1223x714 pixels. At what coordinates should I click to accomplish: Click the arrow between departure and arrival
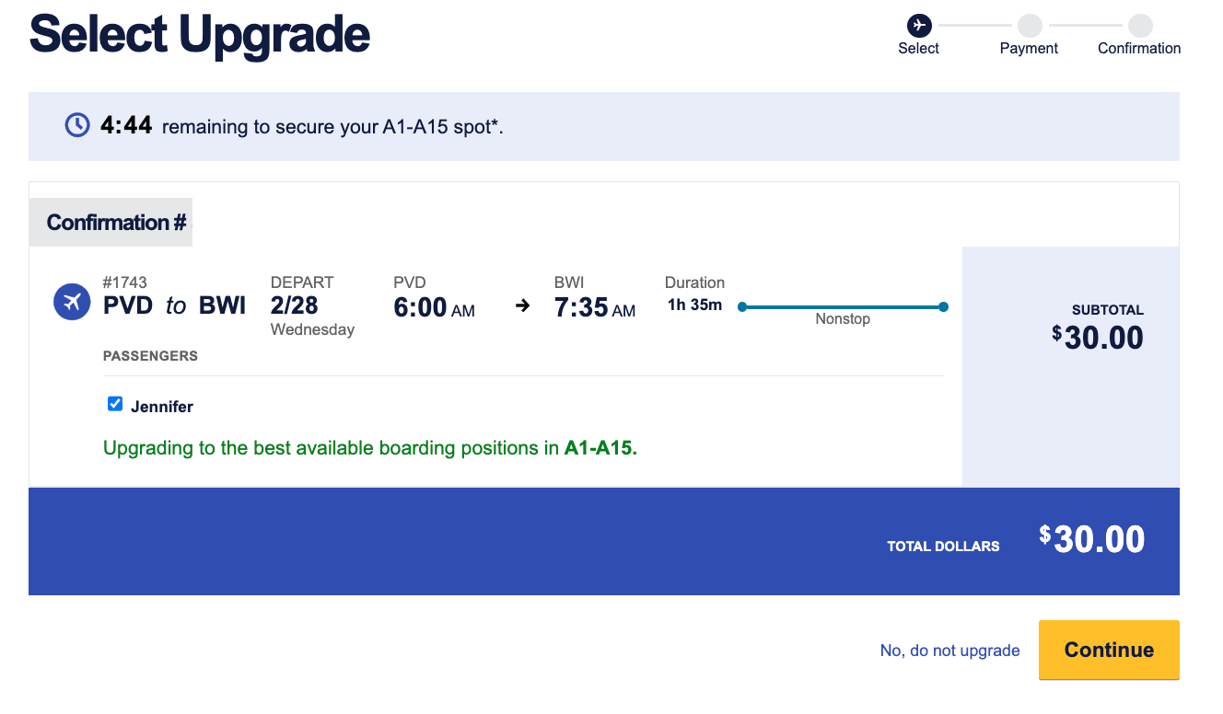point(522,306)
